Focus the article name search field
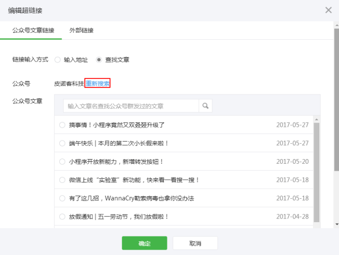339x255 pixels. pos(131,105)
